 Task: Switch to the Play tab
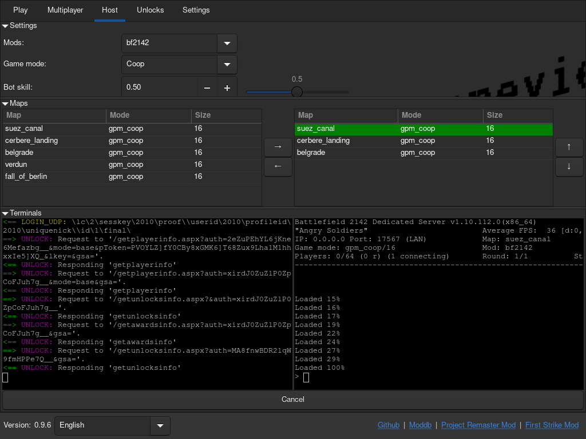tap(21, 10)
